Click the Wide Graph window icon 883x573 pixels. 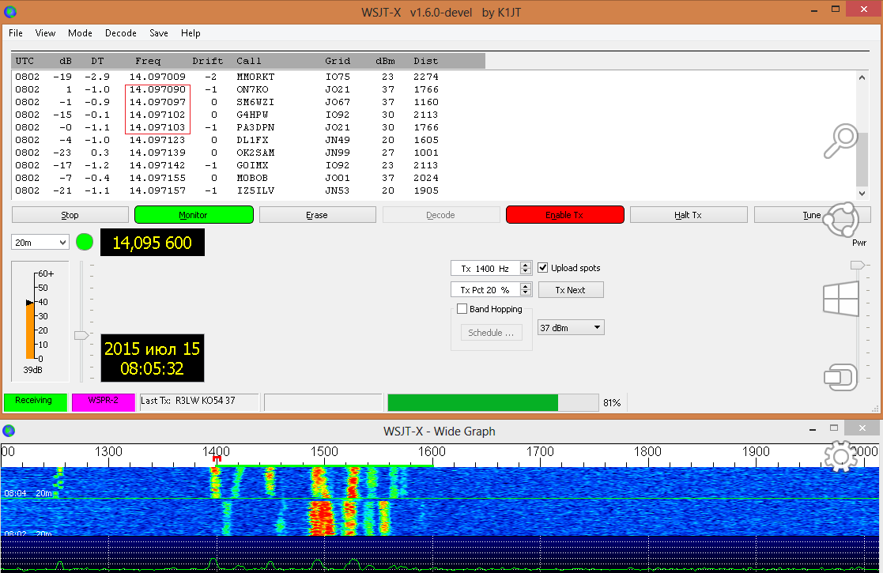pyautogui.click(x=9, y=431)
